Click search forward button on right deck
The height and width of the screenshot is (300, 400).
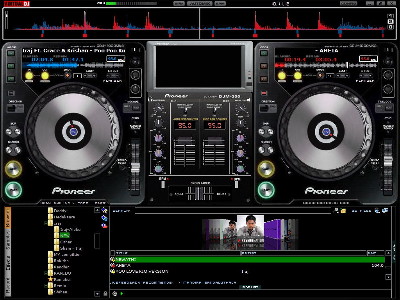[x=270, y=150]
